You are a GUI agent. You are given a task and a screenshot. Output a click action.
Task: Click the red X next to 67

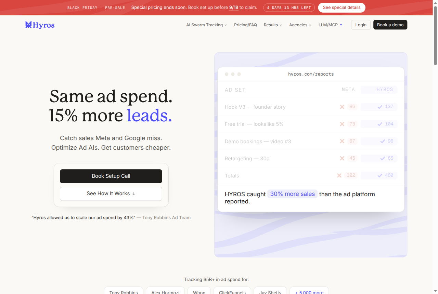click(x=342, y=141)
